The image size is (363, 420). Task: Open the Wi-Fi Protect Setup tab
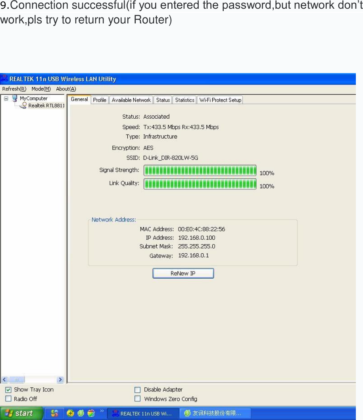click(220, 100)
